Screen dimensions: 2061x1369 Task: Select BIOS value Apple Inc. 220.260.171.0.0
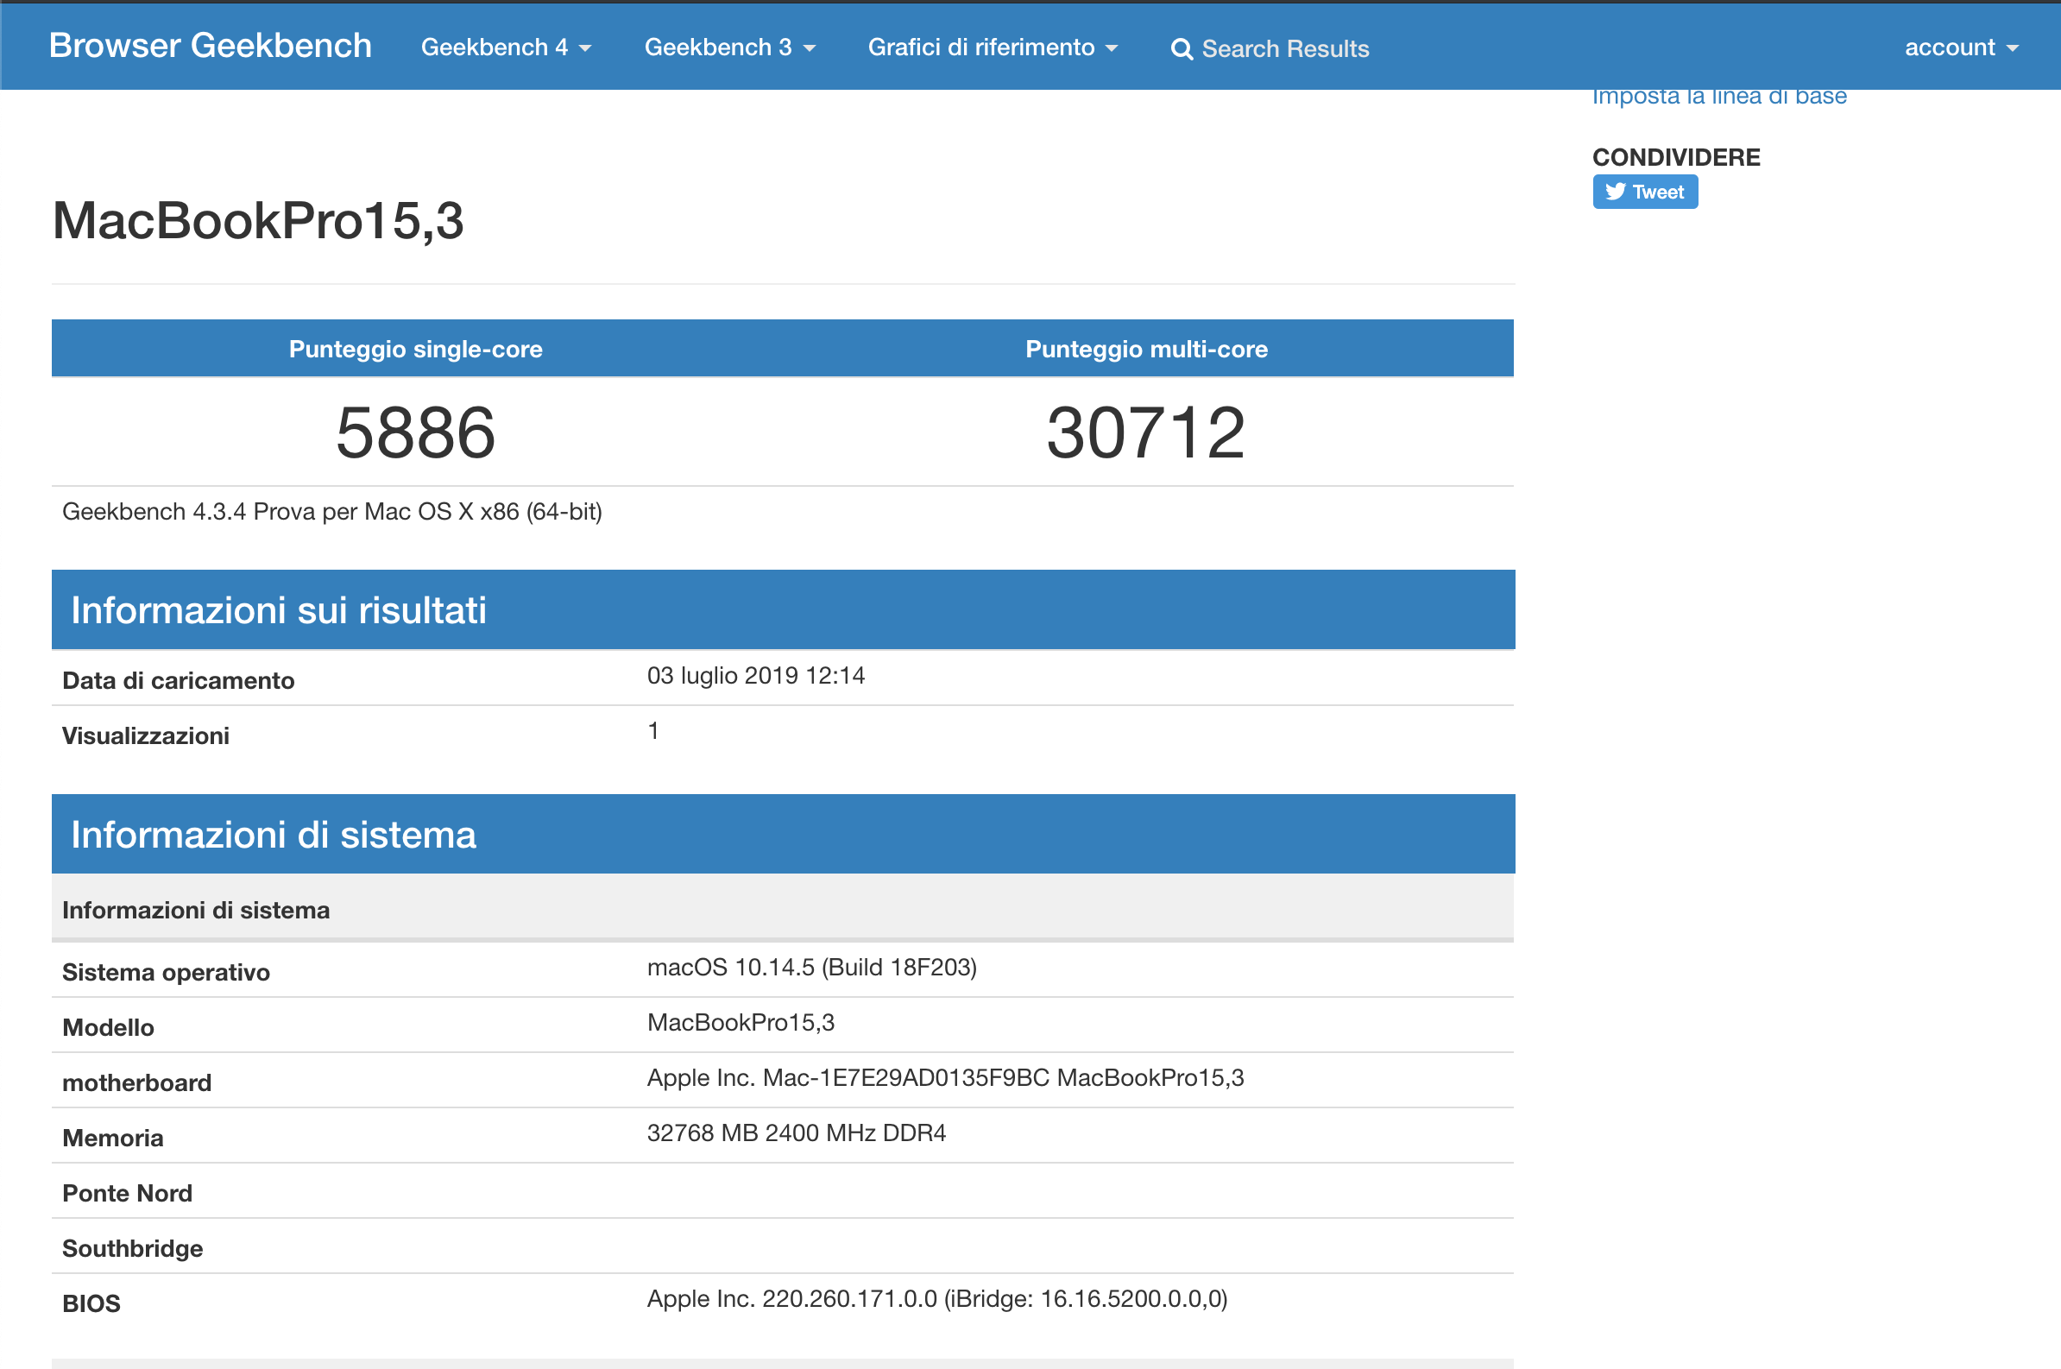pos(791,1299)
